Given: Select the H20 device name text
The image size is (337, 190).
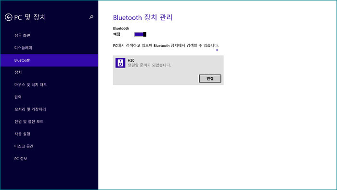Looking at the screenshot, I should (x=131, y=60).
